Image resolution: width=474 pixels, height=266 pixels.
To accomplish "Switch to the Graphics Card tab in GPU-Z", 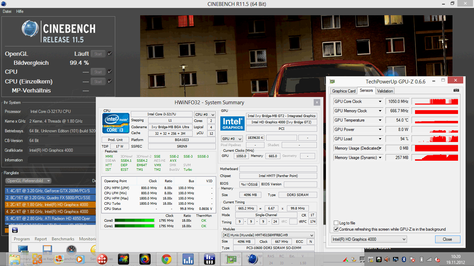I will point(344,91).
